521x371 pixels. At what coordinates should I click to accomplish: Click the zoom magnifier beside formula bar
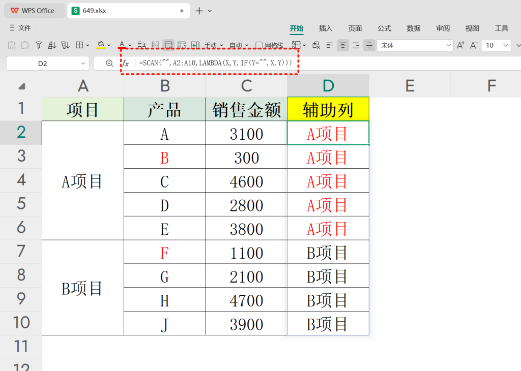click(x=109, y=63)
